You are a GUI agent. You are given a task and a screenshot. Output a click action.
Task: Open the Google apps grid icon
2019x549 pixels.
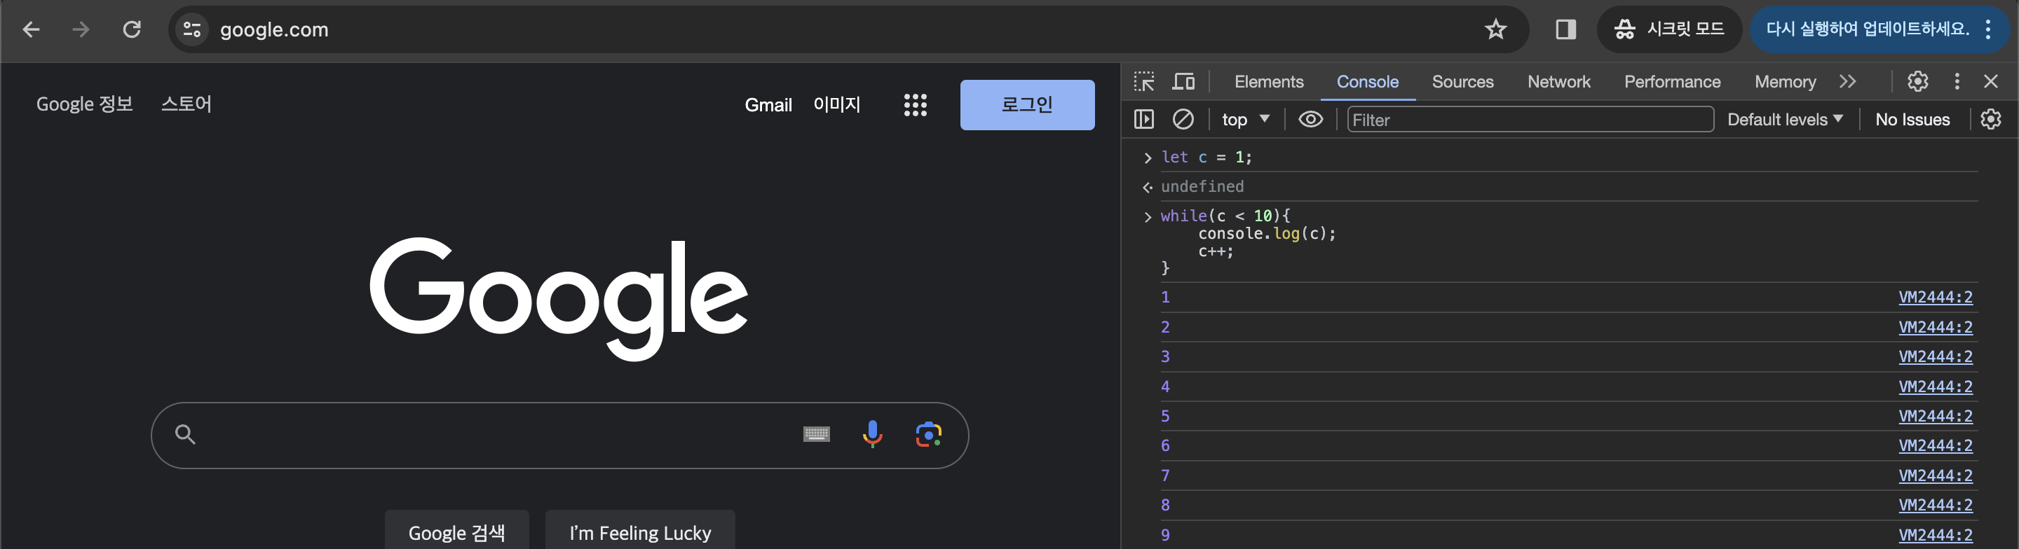tap(915, 105)
